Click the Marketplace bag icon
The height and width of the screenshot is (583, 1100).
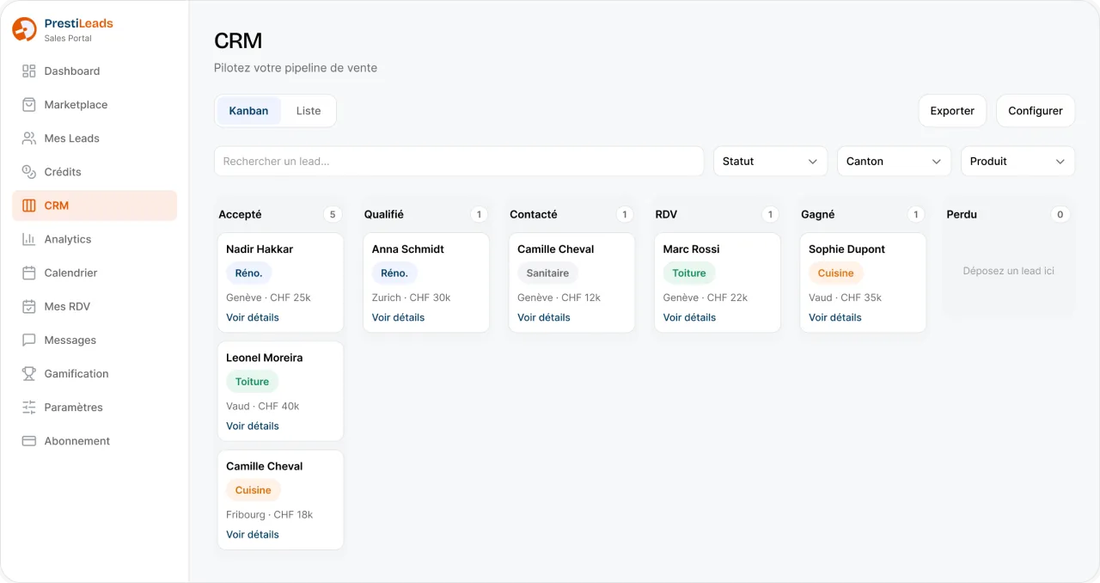[29, 105]
